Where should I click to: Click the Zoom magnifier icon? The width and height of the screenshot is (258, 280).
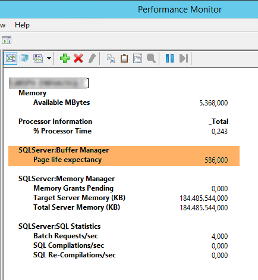[151, 58]
